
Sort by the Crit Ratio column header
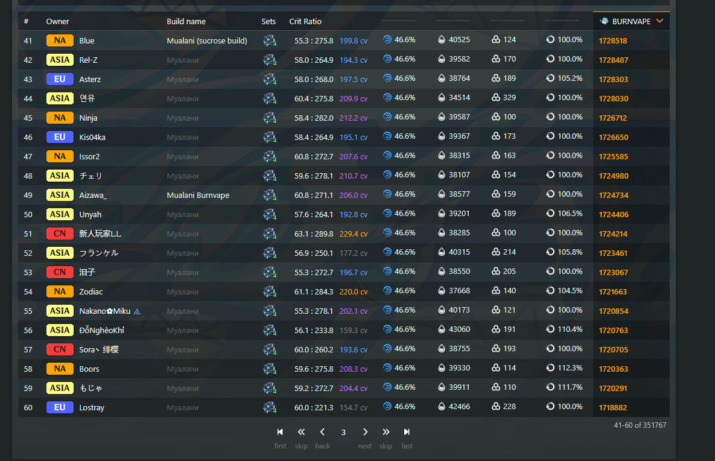305,22
